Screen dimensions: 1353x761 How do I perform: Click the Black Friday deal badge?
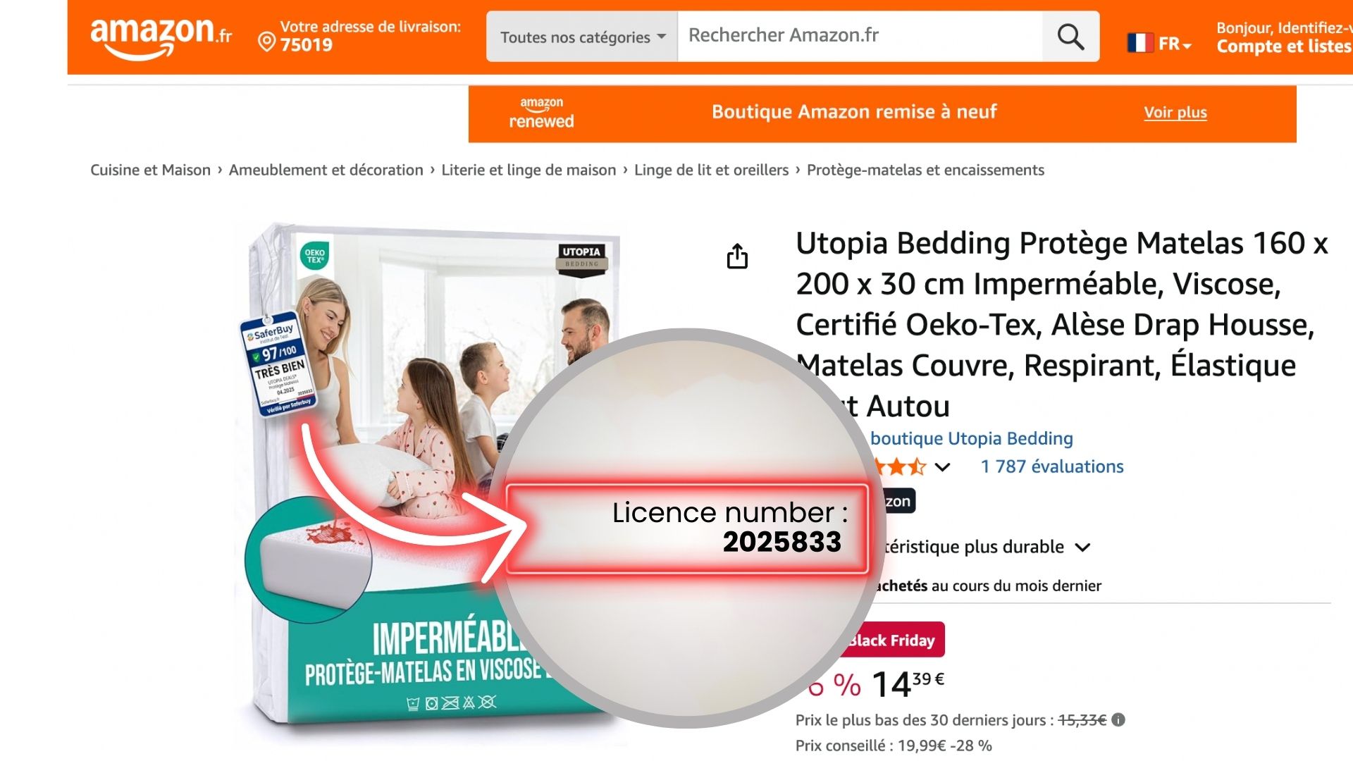click(891, 640)
